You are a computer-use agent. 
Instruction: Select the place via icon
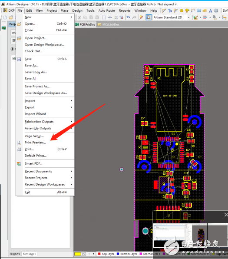coord(187,10)
